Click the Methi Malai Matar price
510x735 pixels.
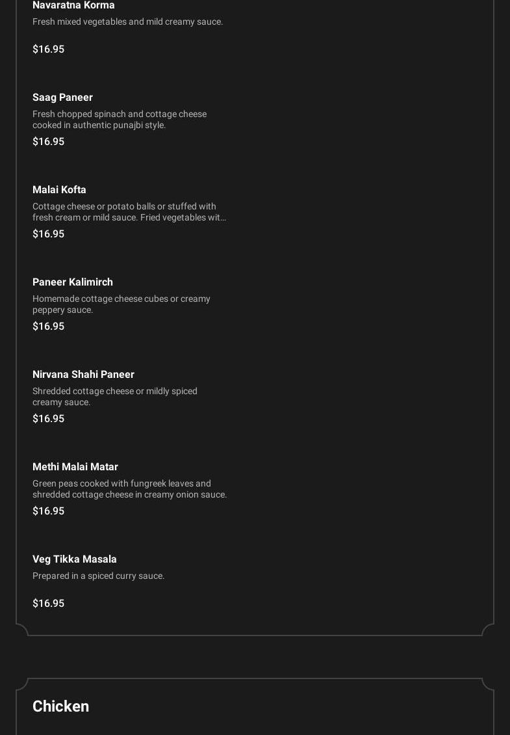(48, 511)
